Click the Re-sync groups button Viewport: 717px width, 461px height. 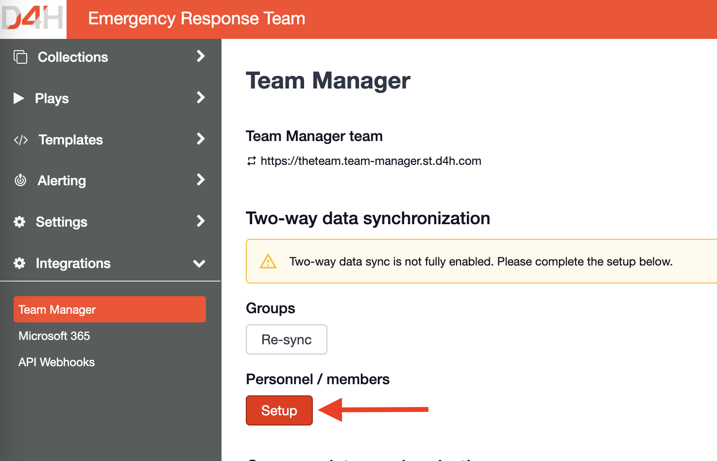[287, 339]
